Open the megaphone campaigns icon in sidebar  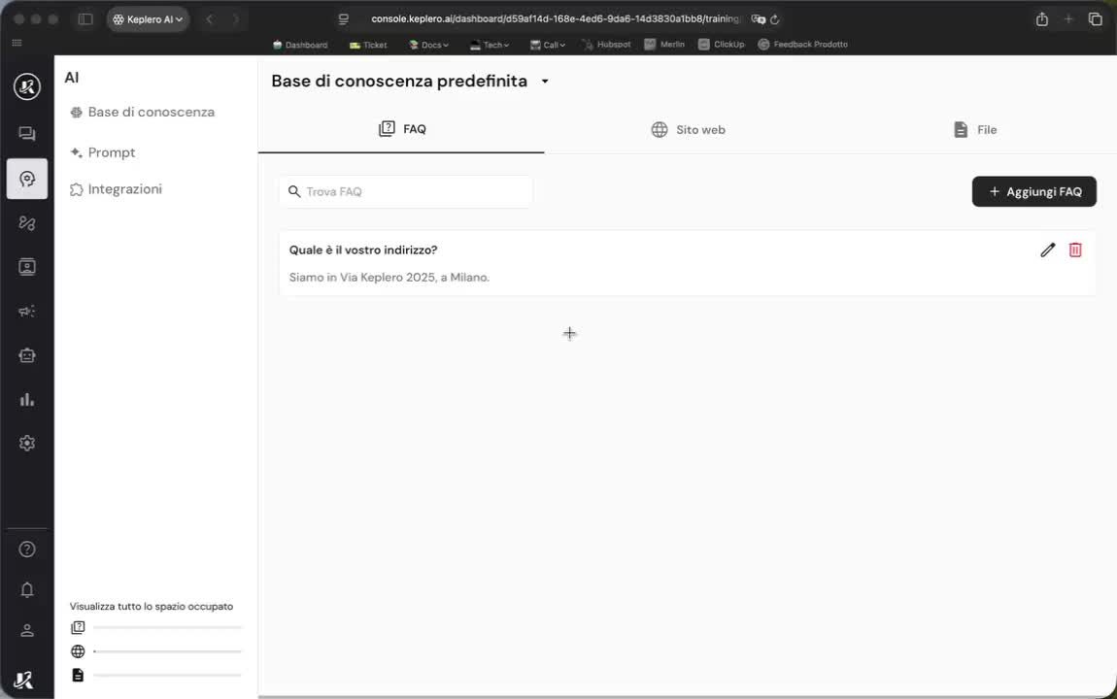(27, 311)
